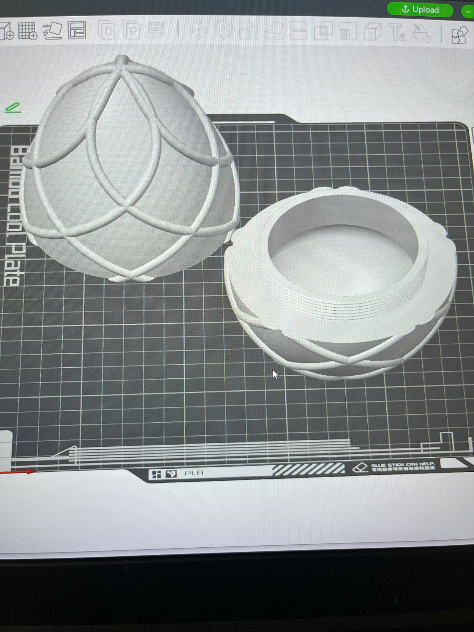Click the green Upload button
Screen dimensions: 474x632
420,9
